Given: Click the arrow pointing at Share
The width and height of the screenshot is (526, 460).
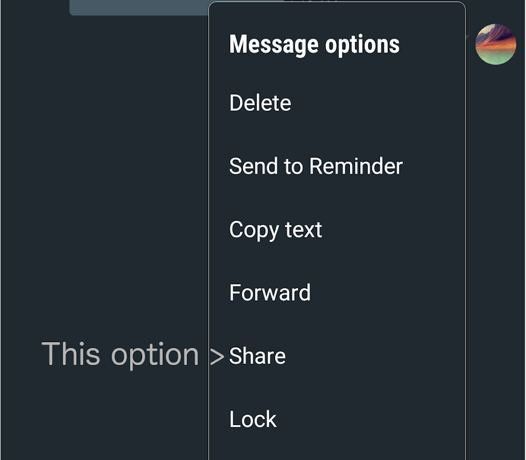Looking at the screenshot, I should [x=217, y=356].
